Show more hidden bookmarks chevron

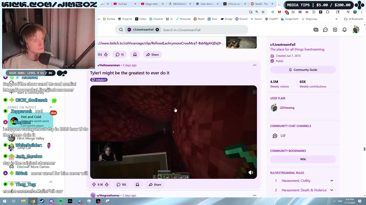pos(337,19)
